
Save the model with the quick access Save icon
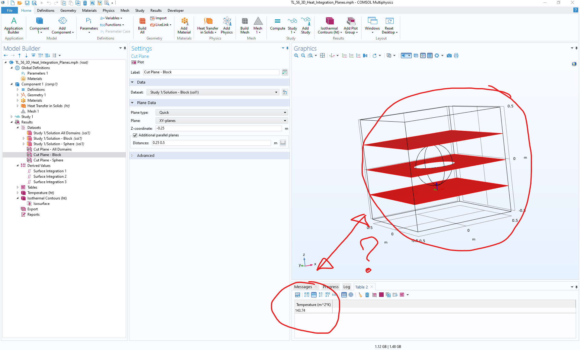pyautogui.click(x=27, y=3)
